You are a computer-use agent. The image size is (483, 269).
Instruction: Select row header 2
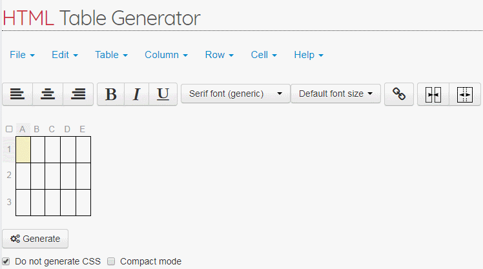click(9, 175)
